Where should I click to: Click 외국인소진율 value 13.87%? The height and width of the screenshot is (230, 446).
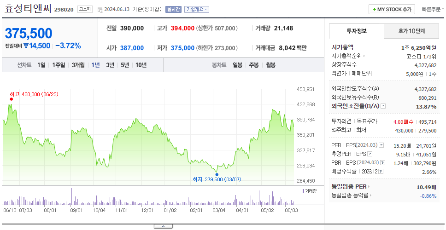tap(427, 106)
